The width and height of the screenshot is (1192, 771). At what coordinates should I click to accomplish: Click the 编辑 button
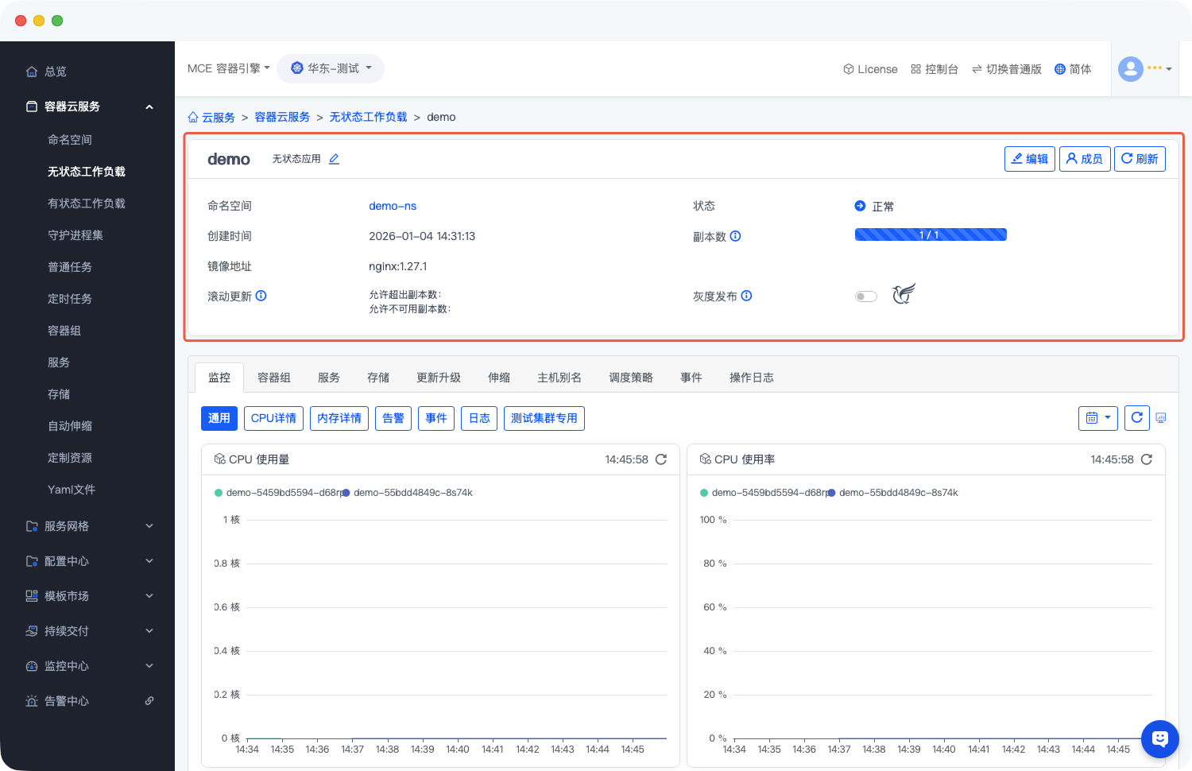1029,159
